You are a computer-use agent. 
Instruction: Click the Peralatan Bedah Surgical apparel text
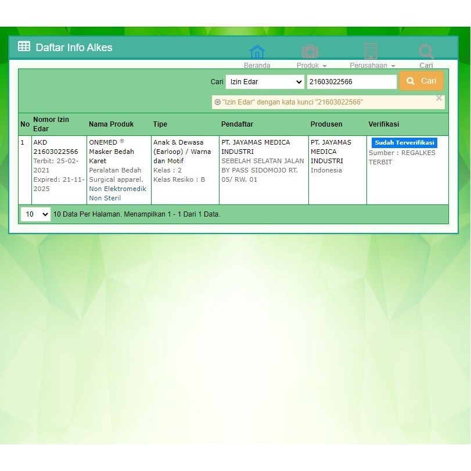116,175
